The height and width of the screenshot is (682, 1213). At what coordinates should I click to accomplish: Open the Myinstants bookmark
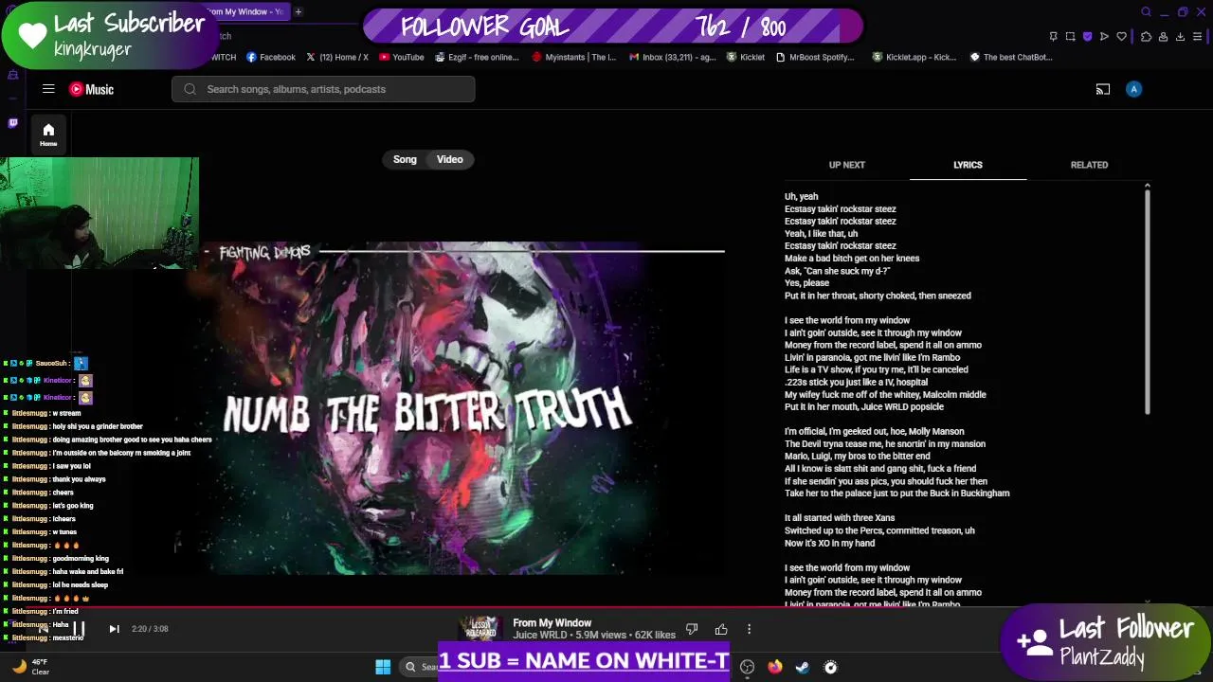pos(574,57)
